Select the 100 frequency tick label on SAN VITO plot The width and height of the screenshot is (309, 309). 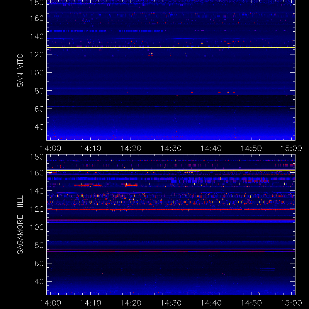37,73
